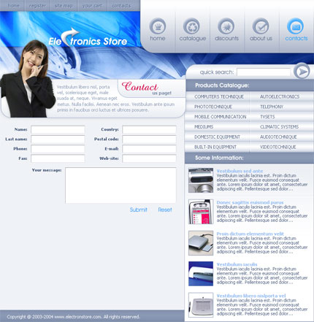Click the pink-screen phone product thumbnail
314x322 pixels.
pyautogui.click(x=201, y=212)
